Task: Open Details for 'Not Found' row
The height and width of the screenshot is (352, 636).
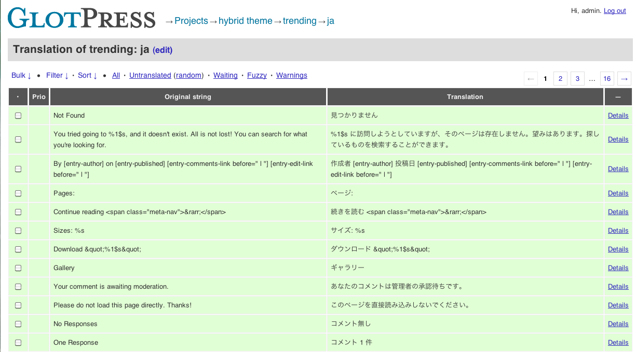Action: pyautogui.click(x=618, y=116)
